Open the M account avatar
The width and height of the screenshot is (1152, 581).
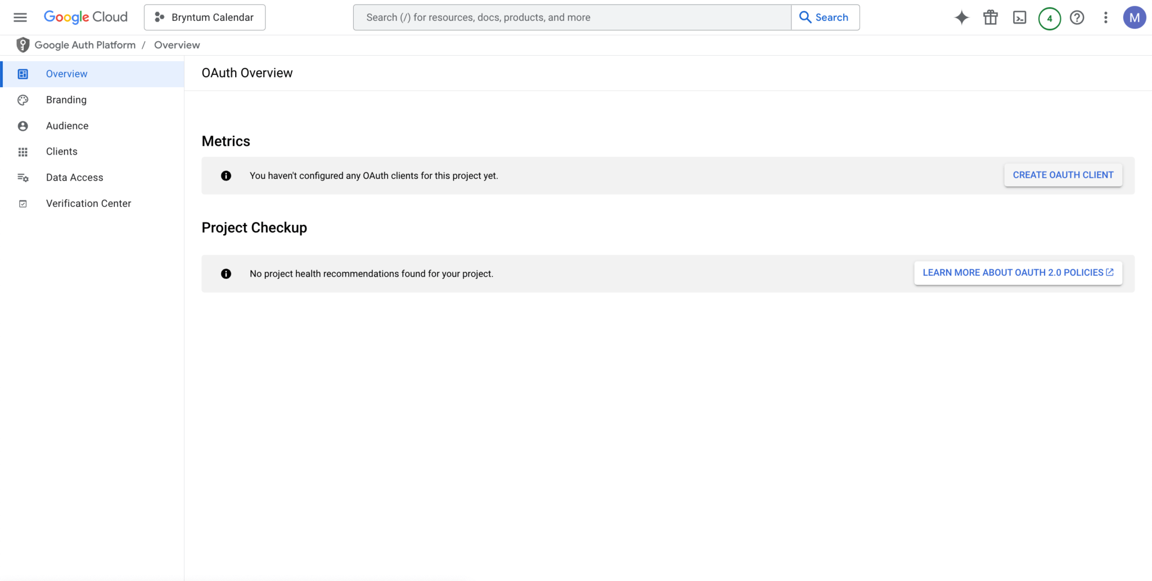[x=1135, y=17]
